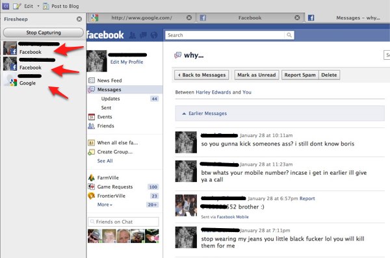Open the Harley Edwards profile link

point(213,92)
